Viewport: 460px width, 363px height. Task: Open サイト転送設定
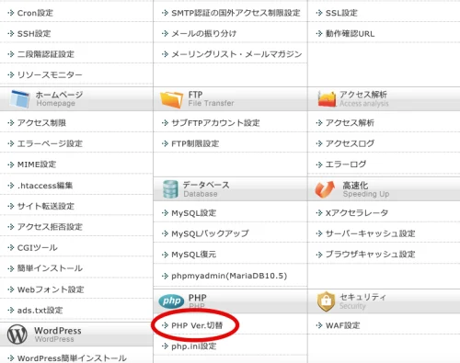pyautogui.click(x=45, y=206)
